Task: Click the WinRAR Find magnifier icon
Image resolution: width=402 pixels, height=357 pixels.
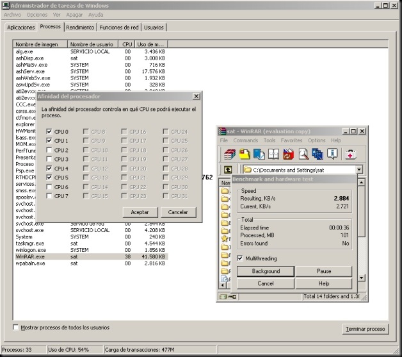Action: coord(303,154)
